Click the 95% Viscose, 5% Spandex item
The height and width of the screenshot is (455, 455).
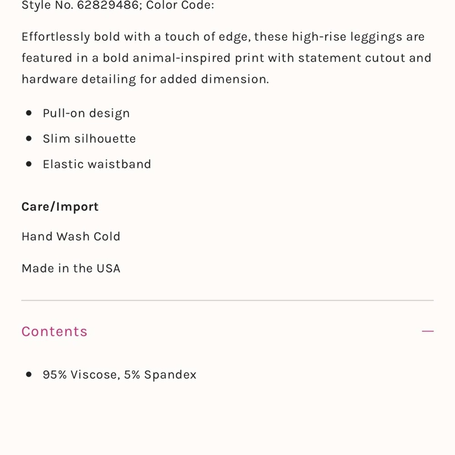click(x=120, y=374)
